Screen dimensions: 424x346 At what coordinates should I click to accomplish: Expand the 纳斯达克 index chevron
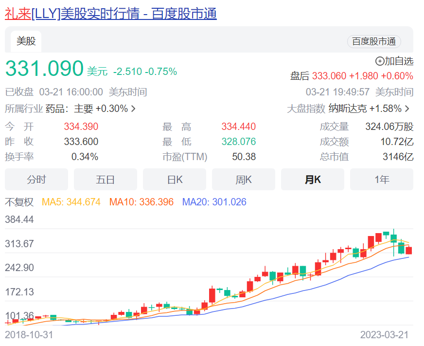tap(407, 109)
